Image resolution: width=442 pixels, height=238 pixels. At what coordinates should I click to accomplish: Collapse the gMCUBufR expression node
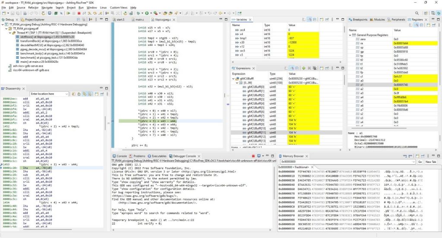pos(234,79)
